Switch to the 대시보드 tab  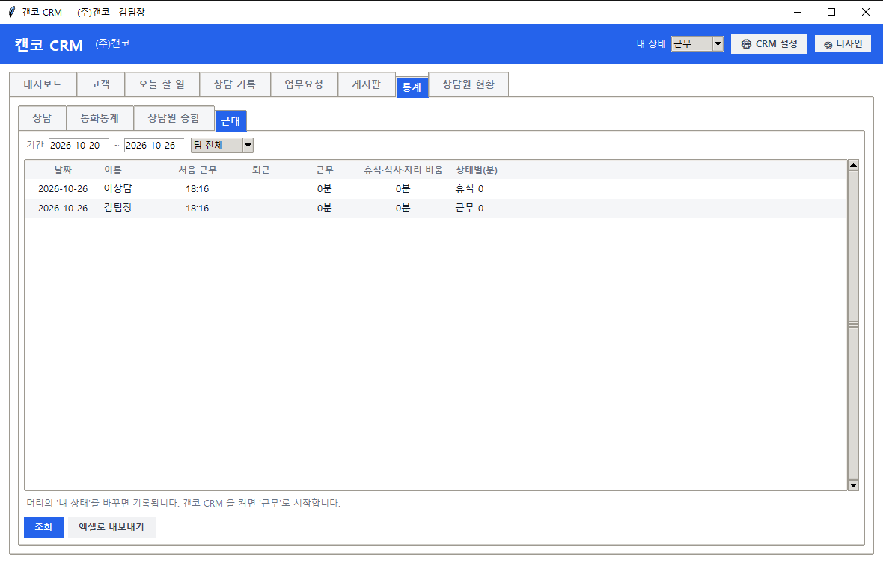(x=43, y=84)
